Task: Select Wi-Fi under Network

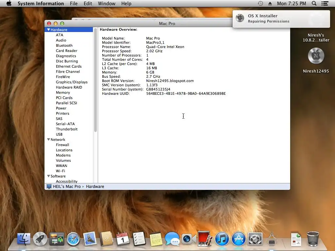Action: tap(61, 171)
